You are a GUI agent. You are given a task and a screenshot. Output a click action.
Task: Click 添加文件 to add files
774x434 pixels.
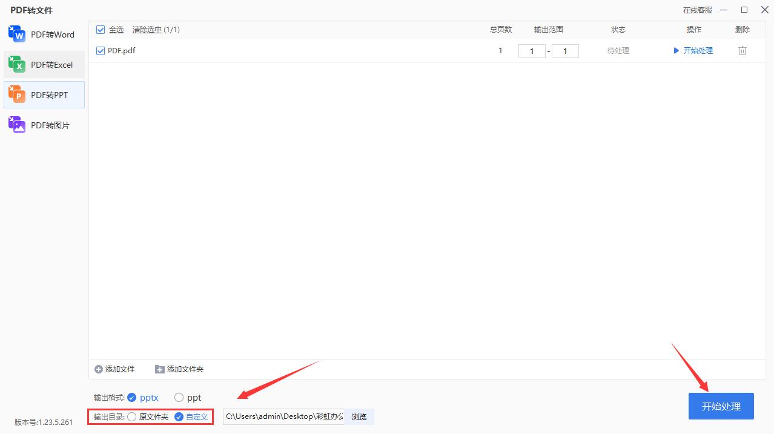tap(114, 369)
